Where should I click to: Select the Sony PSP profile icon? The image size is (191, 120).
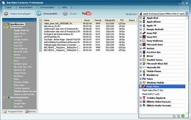pyautogui.click(x=144, y=33)
